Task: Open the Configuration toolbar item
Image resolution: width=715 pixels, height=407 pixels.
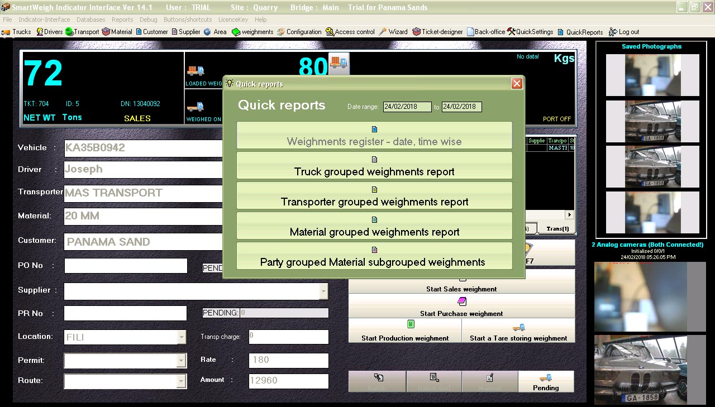Action: pyautogui.click(x=299, y=32)
